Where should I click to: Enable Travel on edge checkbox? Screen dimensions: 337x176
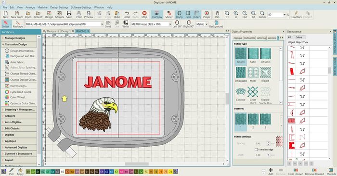point(256,150)
